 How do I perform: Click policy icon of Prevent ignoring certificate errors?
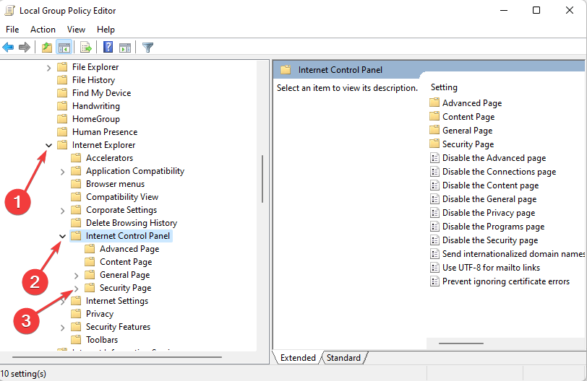click(434, 281)
